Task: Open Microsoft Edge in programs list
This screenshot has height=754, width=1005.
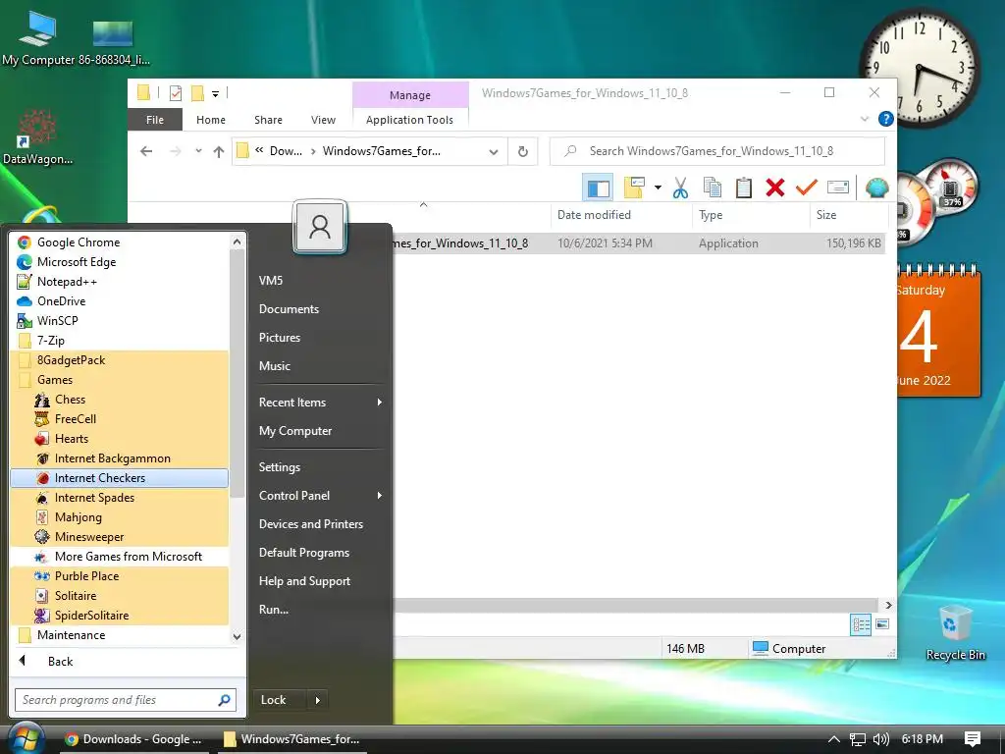Action: 119,261
